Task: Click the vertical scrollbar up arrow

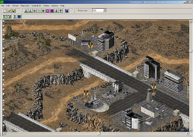Action: pyautogui.click(x=191, y=22)
